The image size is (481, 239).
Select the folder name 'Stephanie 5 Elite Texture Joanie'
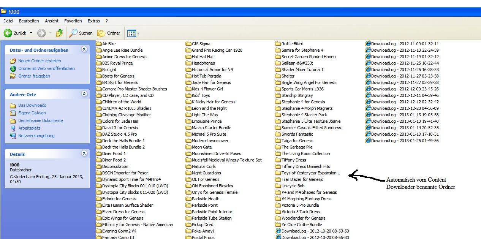pyautogui.click(x=311, y=121)
